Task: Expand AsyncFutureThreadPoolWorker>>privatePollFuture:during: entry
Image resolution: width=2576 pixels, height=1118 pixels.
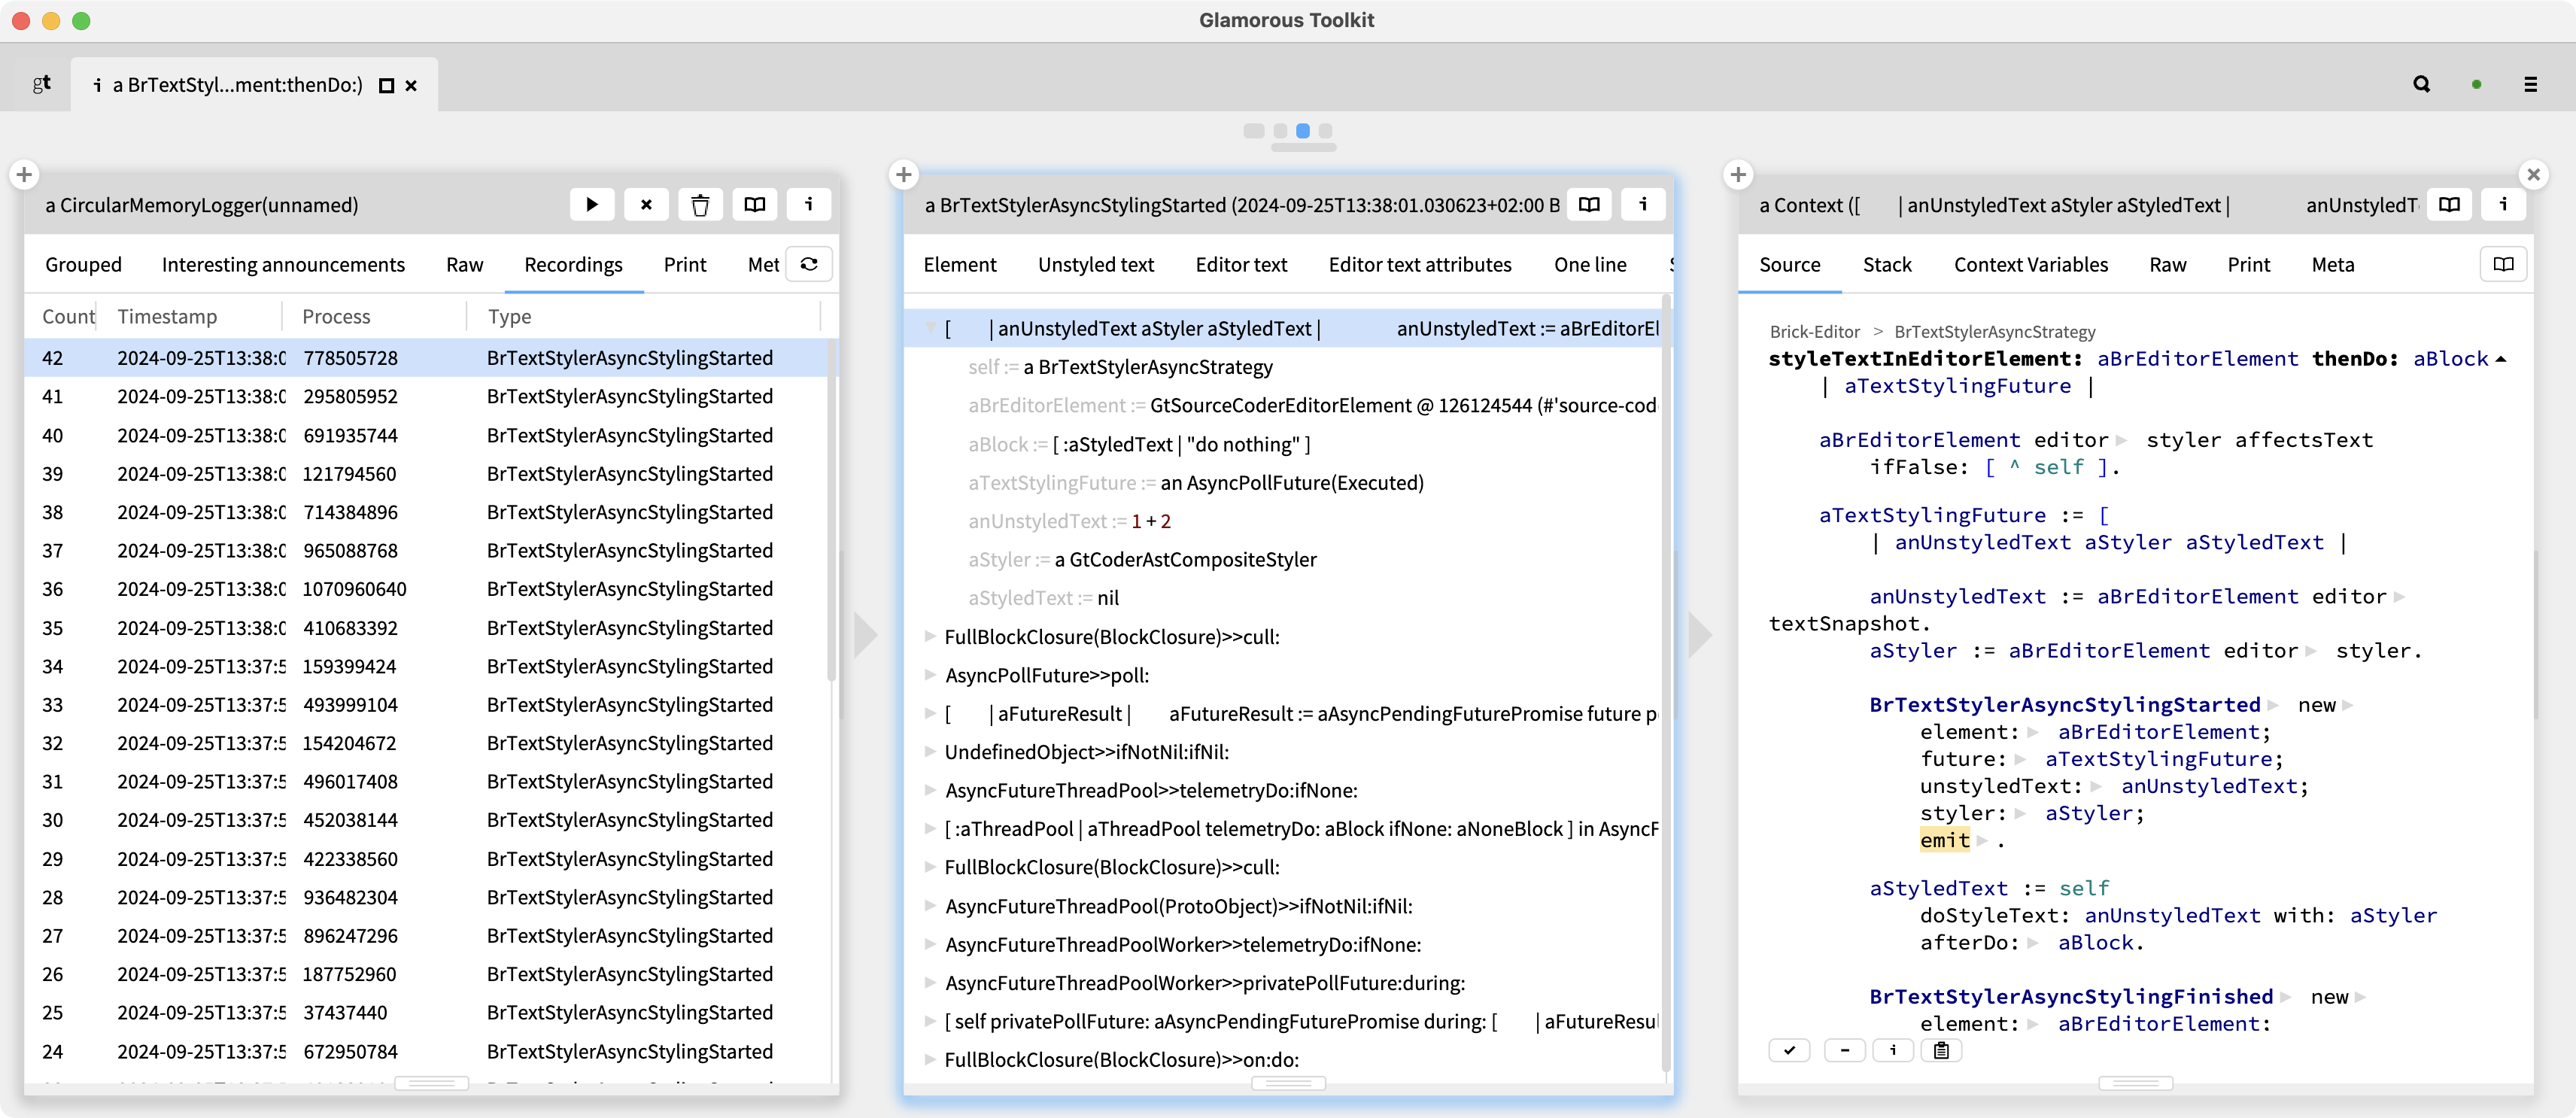Action: 930,983
